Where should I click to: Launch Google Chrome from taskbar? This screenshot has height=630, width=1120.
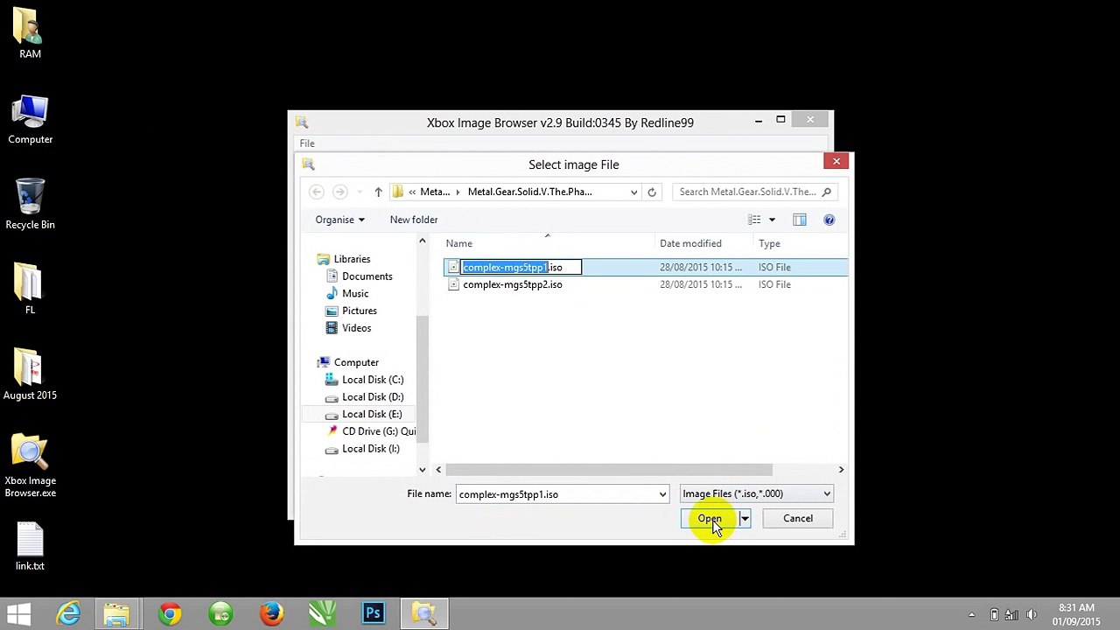click(170, 613)
